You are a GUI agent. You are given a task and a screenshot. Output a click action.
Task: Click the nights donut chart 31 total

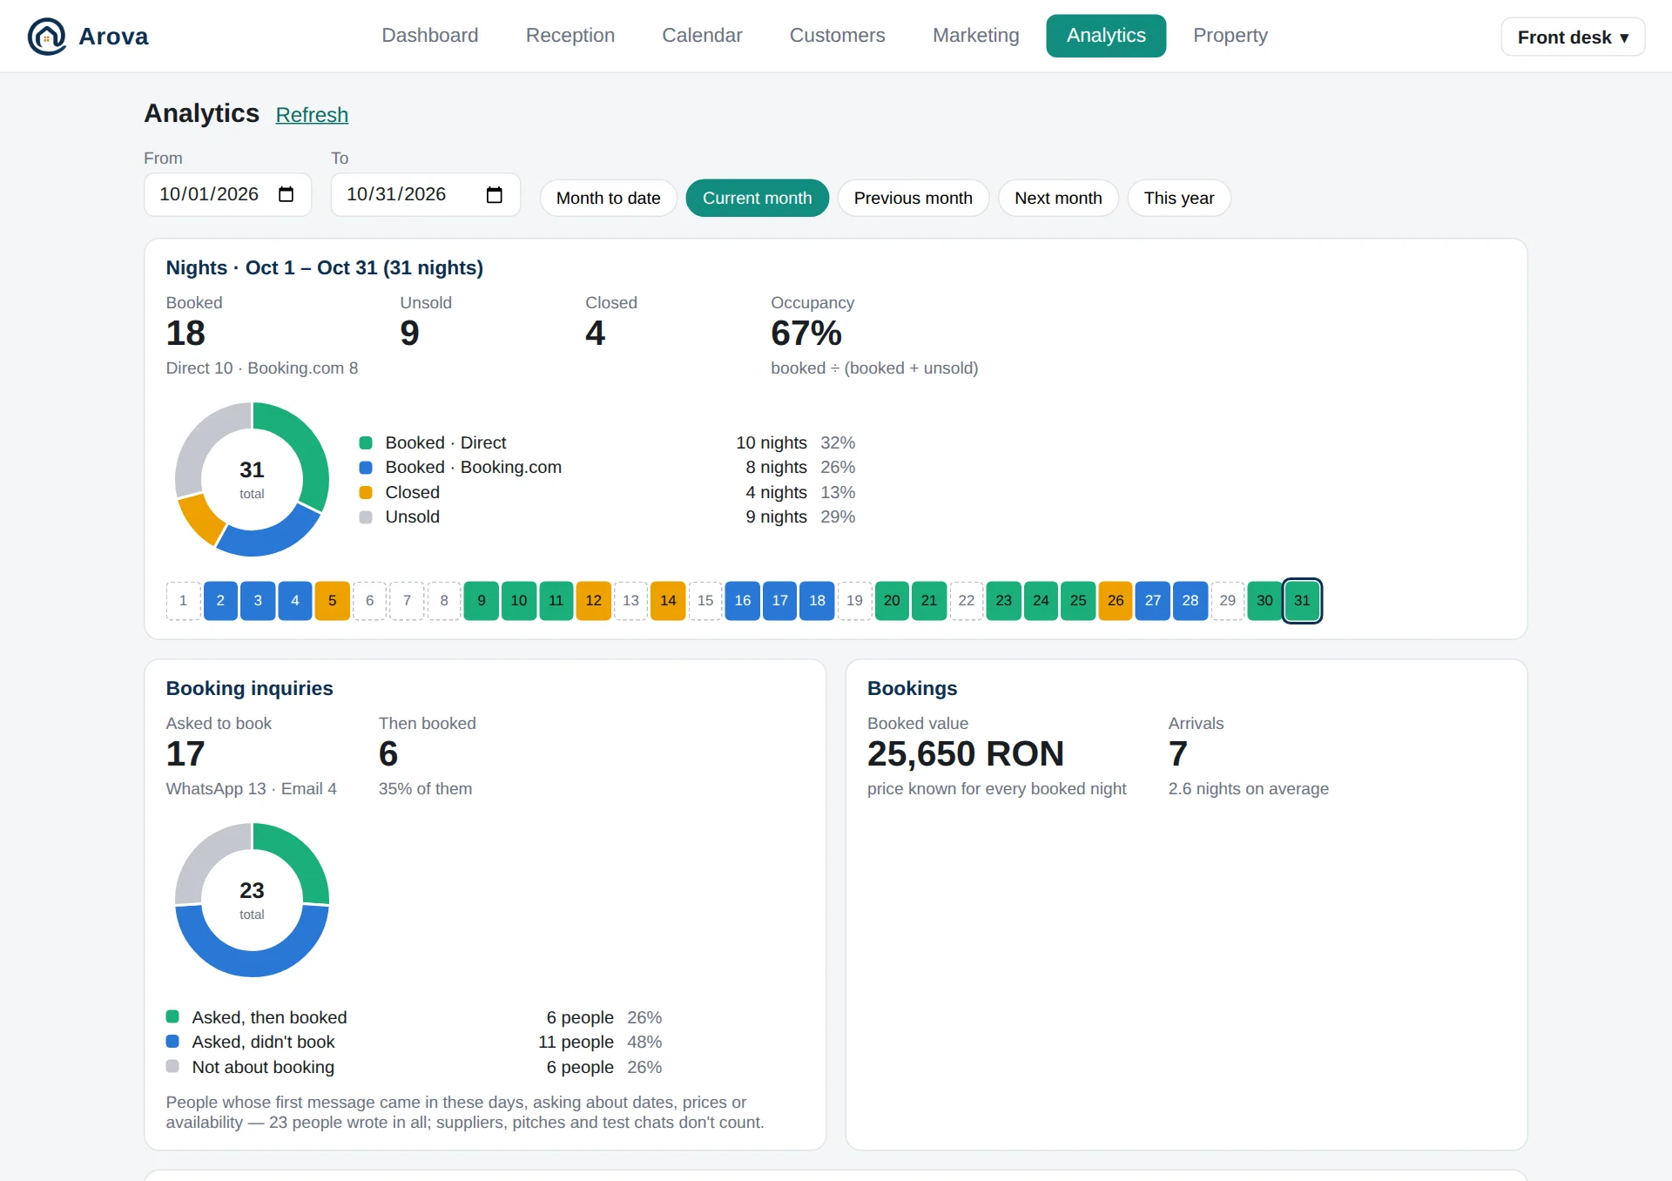coord(252,479)
